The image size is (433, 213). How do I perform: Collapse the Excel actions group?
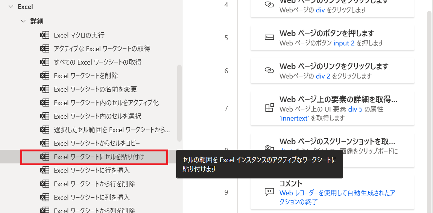pyautogui.click(x=11, y=7)
